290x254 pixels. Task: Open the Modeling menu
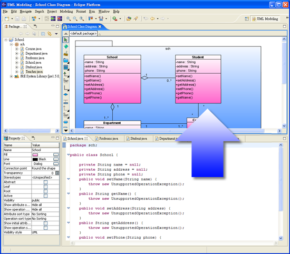click(66, 12)
